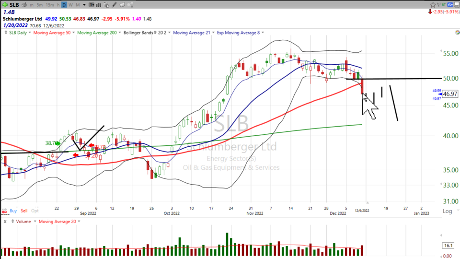Click the Dec 2022 time axis label

pyautogui.click(x=338, y=213)
